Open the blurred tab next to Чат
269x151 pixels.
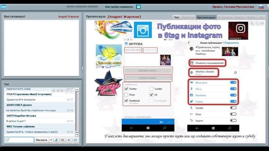tap(188, 17)
